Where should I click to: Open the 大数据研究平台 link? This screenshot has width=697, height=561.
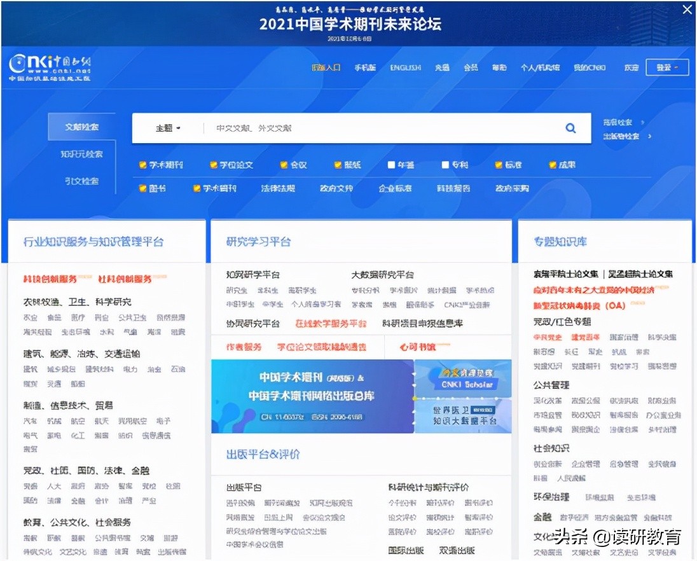[382, 275]
